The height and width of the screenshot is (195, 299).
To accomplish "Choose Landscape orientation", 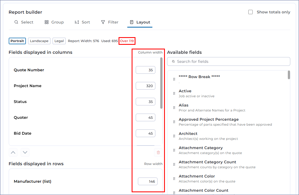I will point(39,41).
